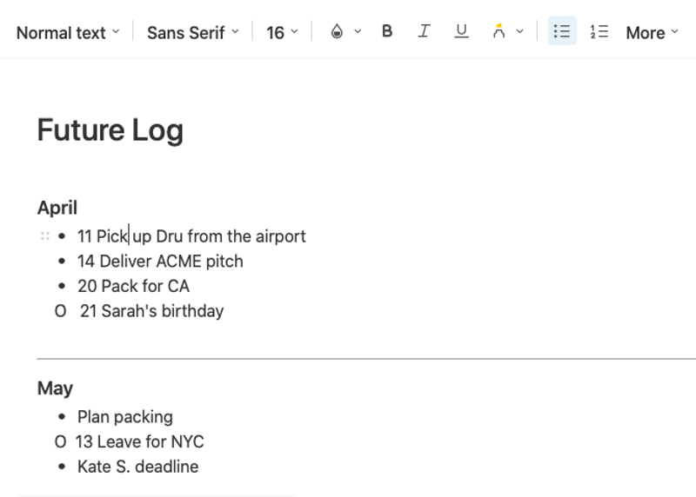Expand the More formatting menu

(652, 32)
